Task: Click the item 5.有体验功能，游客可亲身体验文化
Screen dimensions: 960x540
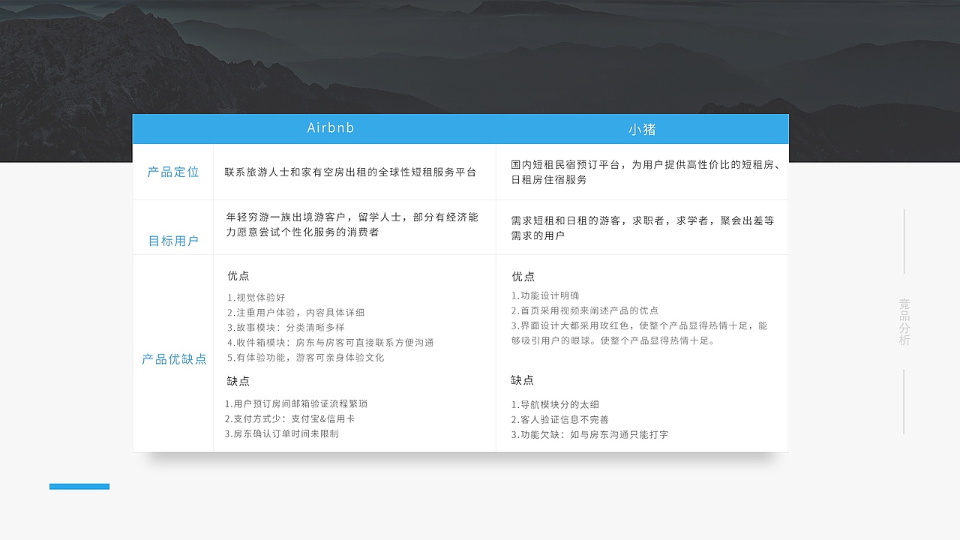Action: click(309, 358)
